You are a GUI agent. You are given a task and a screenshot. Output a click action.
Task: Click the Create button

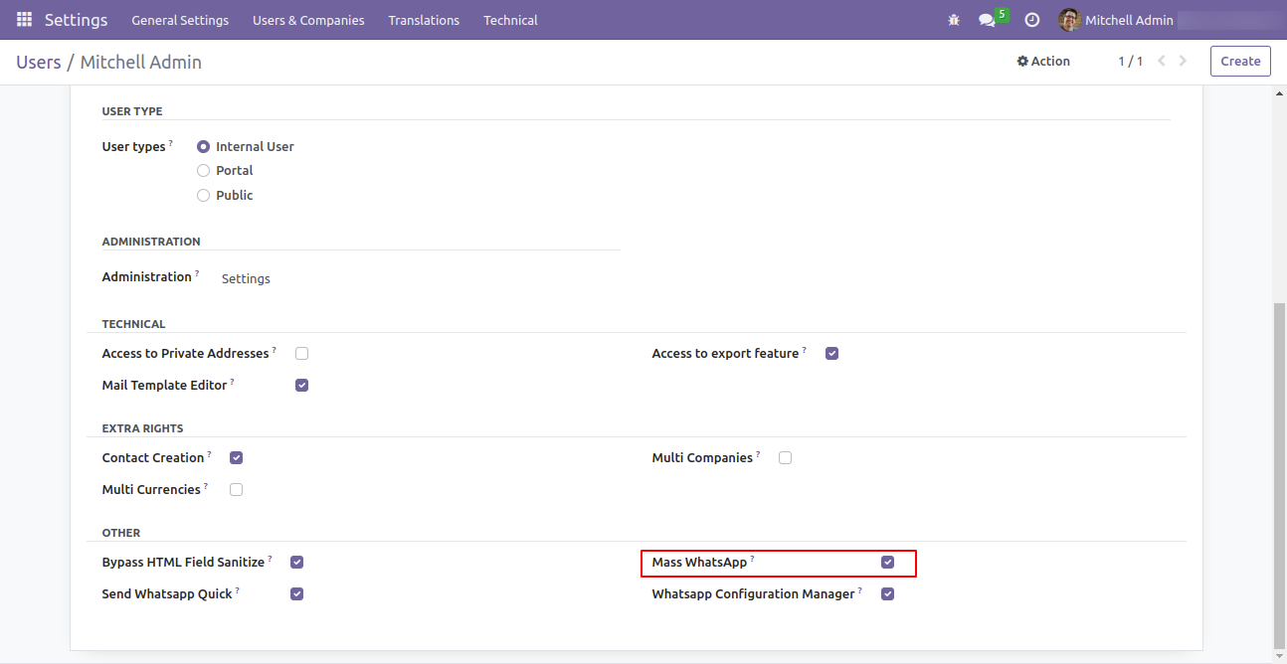click(x=1240, y=62)
